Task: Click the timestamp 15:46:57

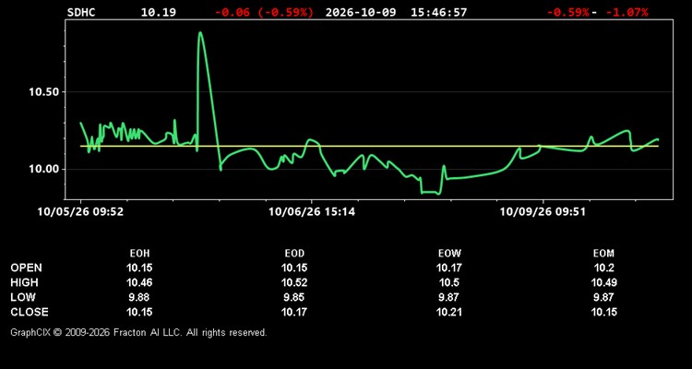Action: [x=438, y=12]
